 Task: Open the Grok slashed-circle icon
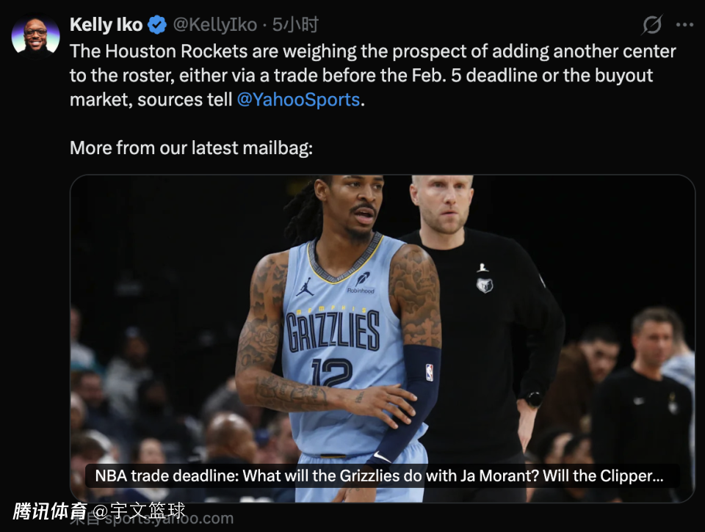coord(651,25)
